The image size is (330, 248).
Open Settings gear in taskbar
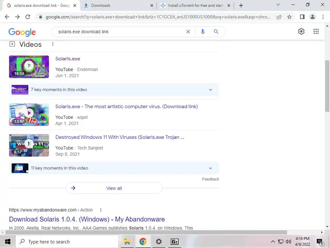point(159,242)
